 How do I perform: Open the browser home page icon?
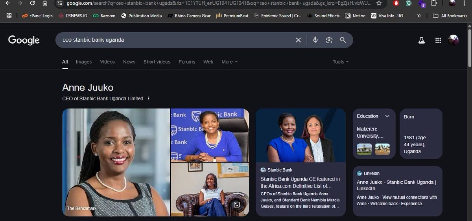pos(45,3)
